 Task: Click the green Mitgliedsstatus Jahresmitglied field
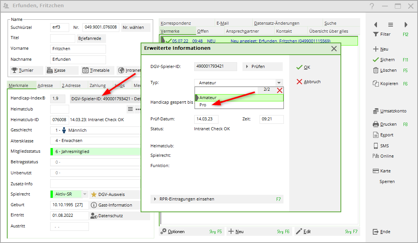95,151
